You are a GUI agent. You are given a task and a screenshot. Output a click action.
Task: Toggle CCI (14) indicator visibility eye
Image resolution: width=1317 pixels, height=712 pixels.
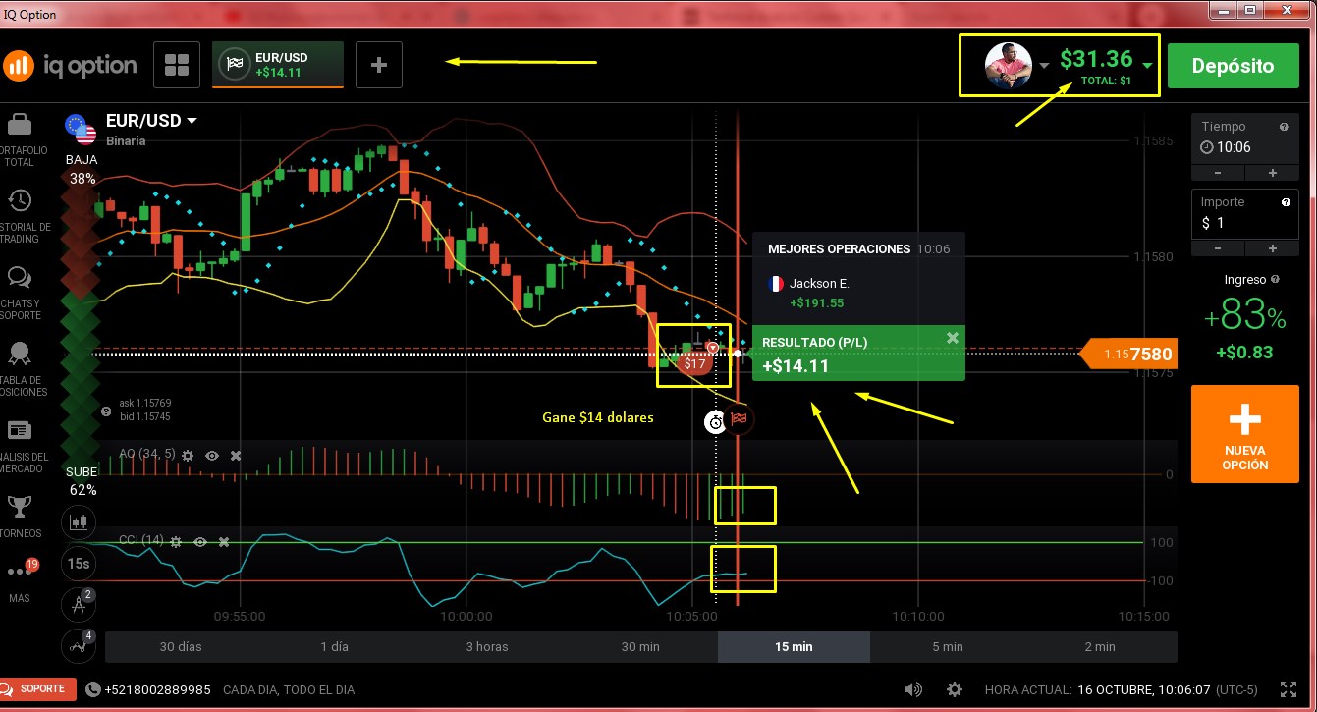pos(200,541)
